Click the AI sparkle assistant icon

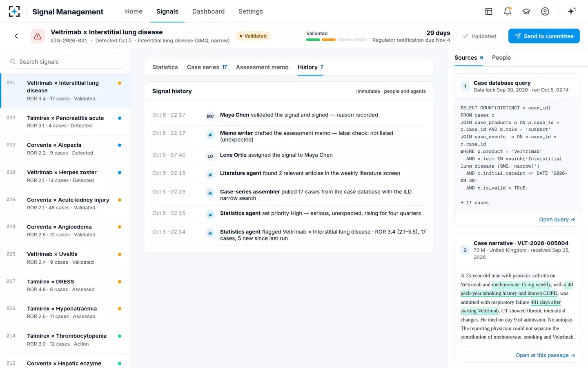pyautogui.click(x=572, y=11)
